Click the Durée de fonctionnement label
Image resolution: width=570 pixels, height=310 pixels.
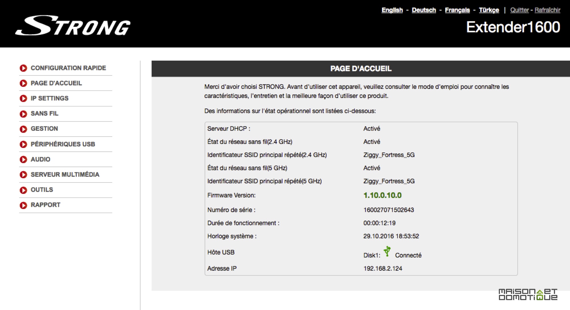click(x=243, y=223)
